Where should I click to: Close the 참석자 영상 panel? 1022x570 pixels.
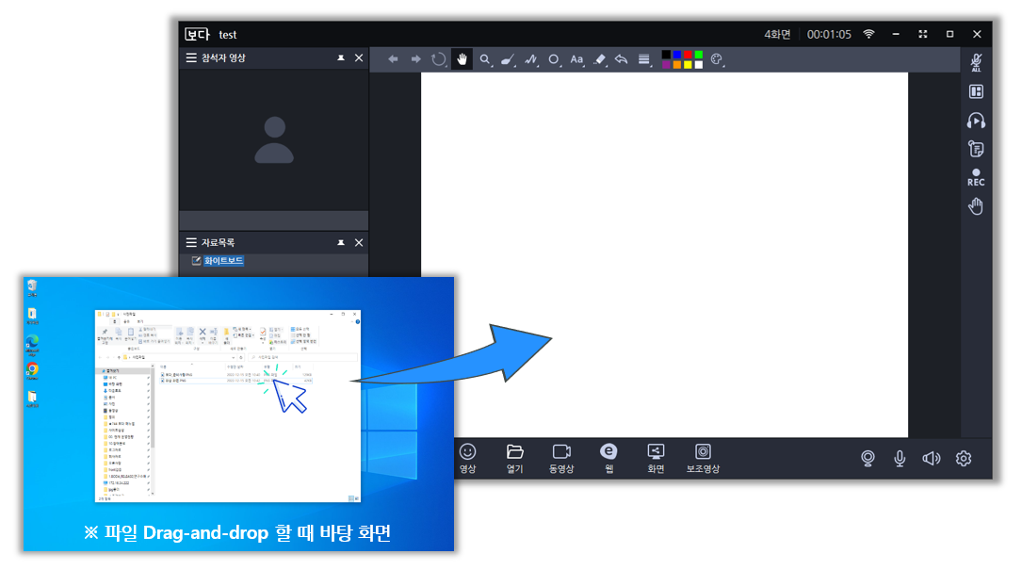[359, 58]
